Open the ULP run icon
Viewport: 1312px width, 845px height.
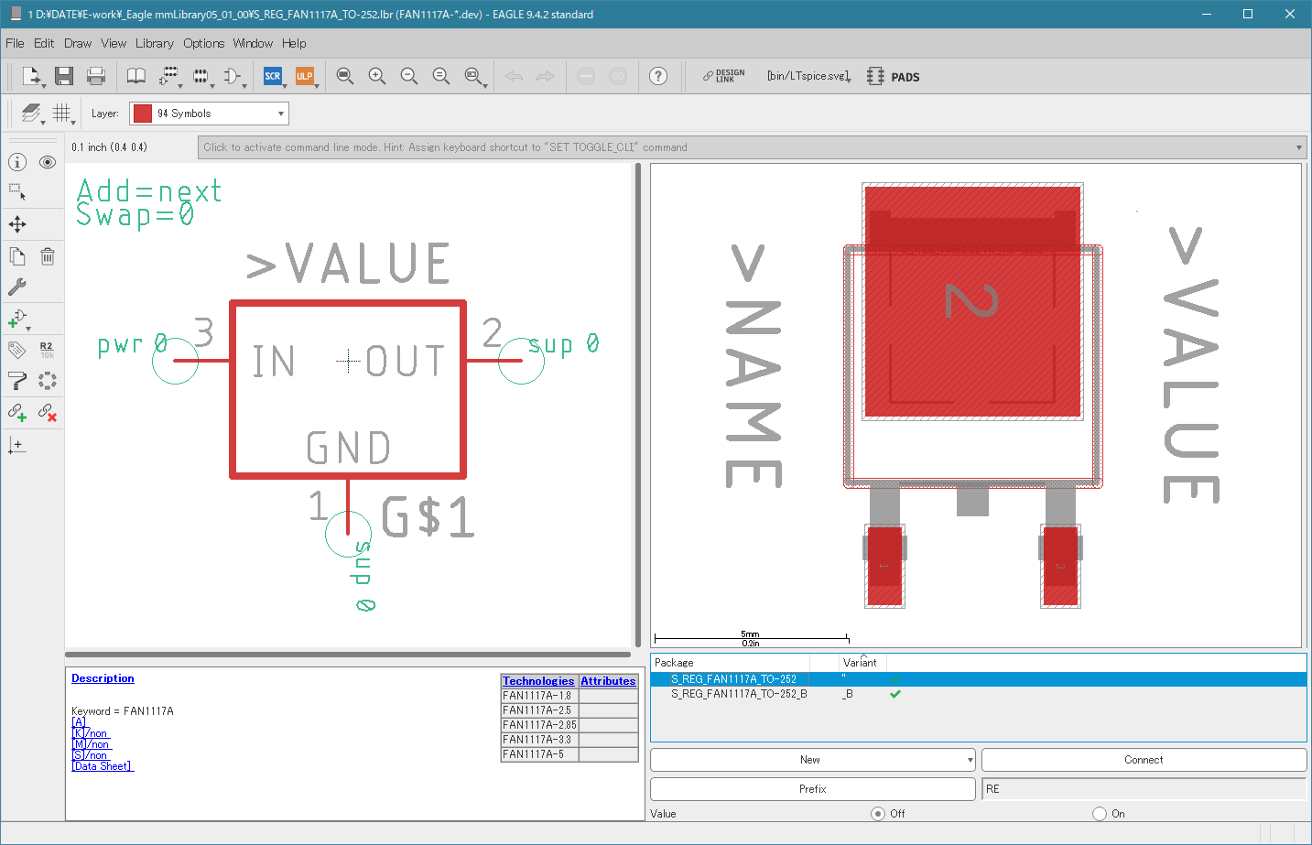tap(304, 76)
